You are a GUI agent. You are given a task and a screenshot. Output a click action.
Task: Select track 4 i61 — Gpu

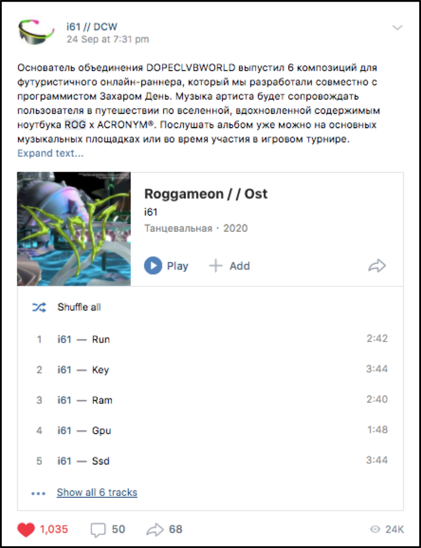[x=210, y=430]
